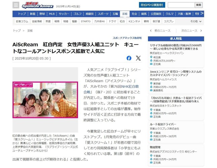Click salary icon beside 月給25万円～34万円
The width and height of the screenshot is (217, 168).
[x=151, y=159]
